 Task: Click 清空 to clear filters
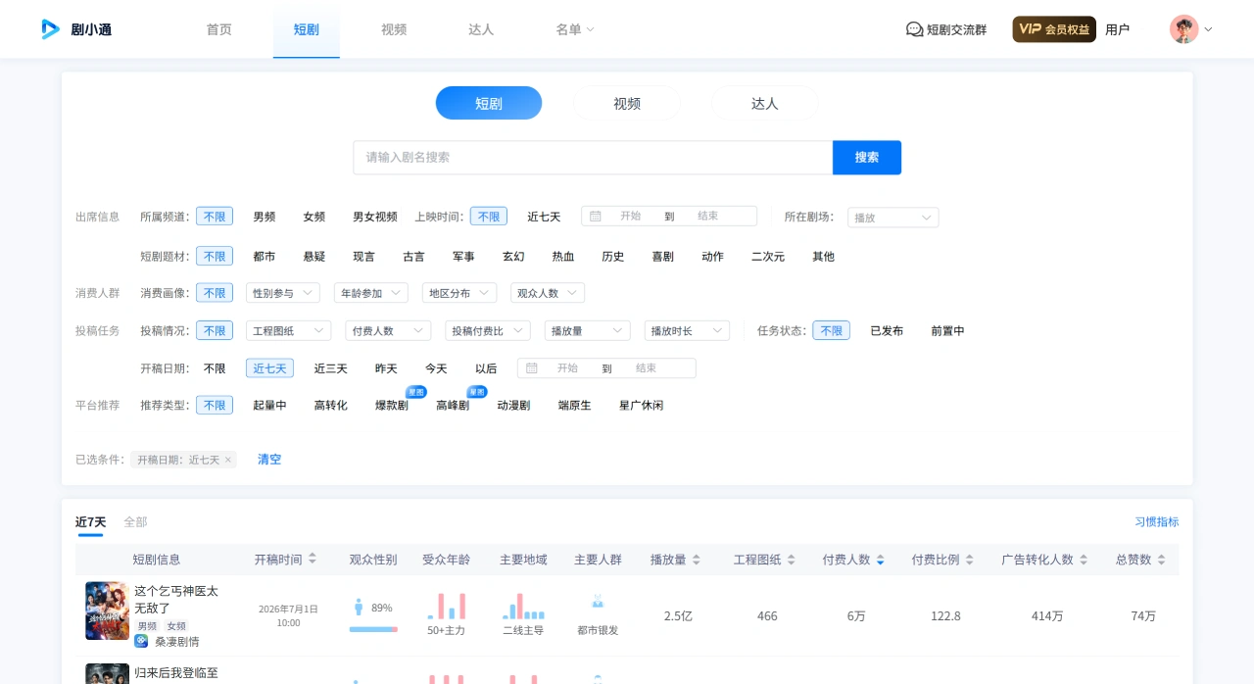coord(269,460)
